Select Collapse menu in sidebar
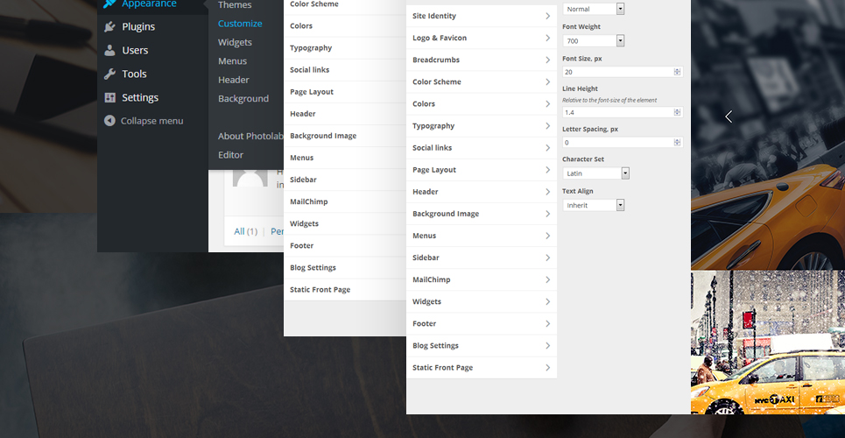845x438 pixels. coord(152,121)
